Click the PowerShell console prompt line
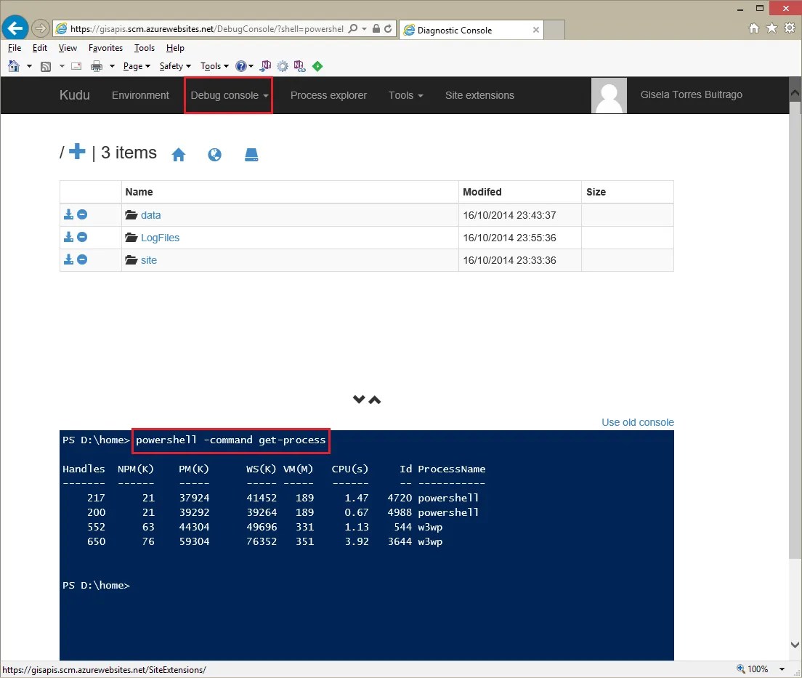The height and width of the screenshot is (678, 802). pyautogui.click(x=96, y=585)
